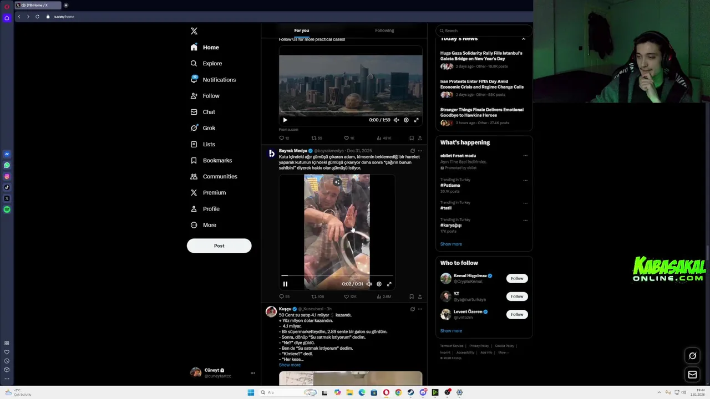Open the Chat section

coord(202,112)
